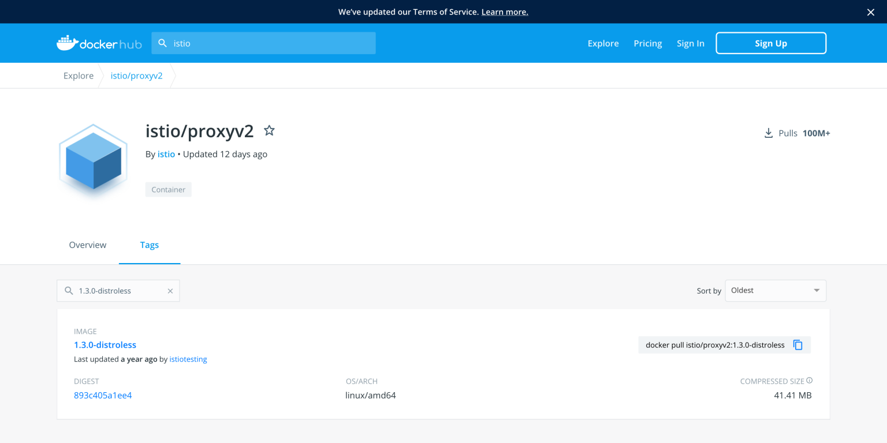Viewport: 887px width, 443px height.
Task: Click the Docker Hub whale logo
Action: pos(99,43)
